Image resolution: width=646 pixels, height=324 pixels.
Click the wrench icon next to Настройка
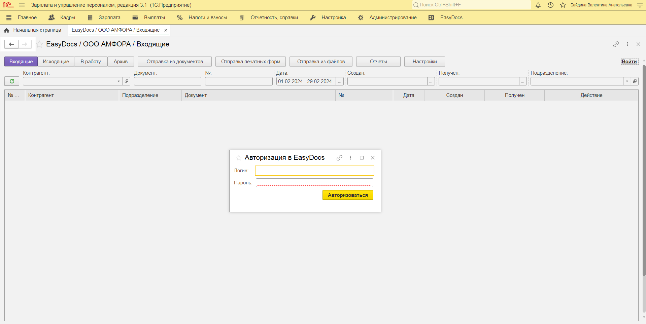click(313, 17)
